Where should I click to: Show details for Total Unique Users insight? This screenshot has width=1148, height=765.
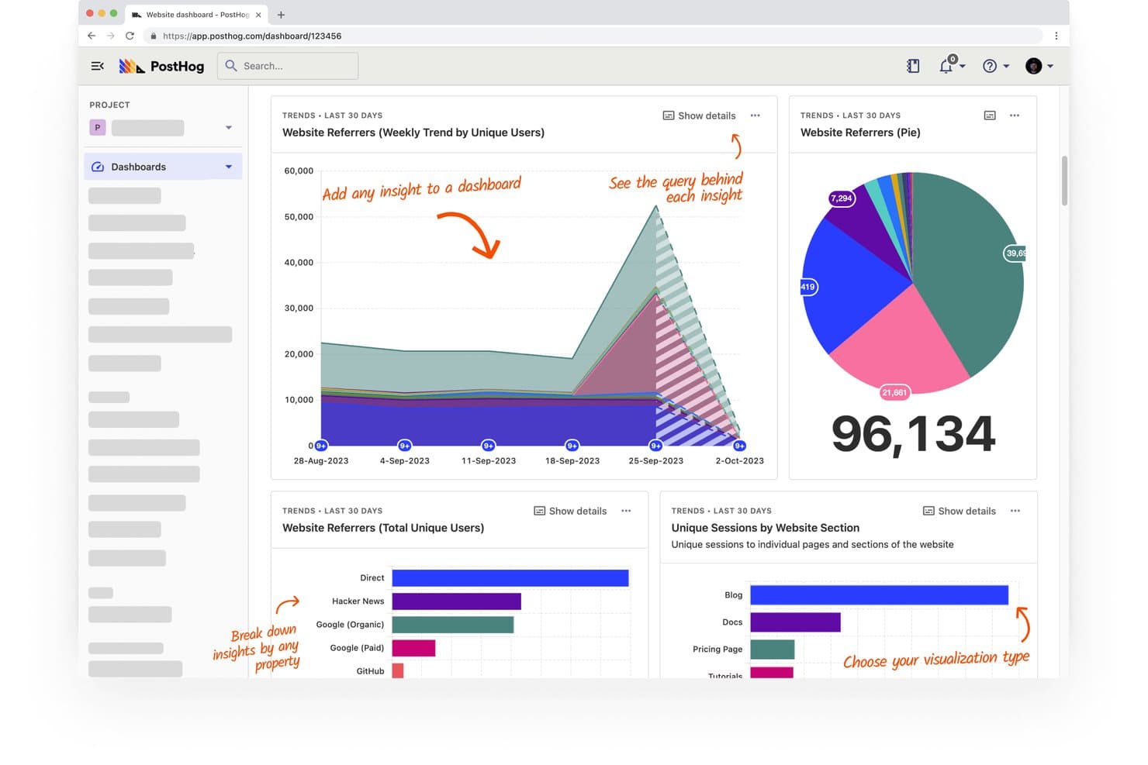click(570, 511)
